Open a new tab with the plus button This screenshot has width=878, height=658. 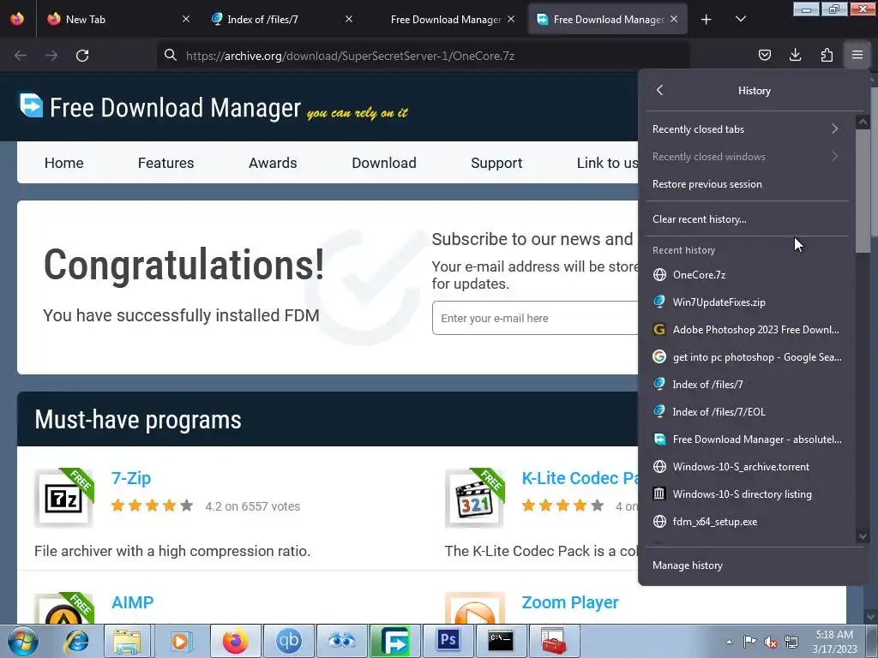tap(707, 20)
